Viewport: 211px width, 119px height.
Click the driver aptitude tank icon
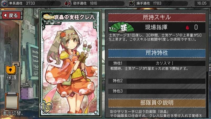pos(131,3)
